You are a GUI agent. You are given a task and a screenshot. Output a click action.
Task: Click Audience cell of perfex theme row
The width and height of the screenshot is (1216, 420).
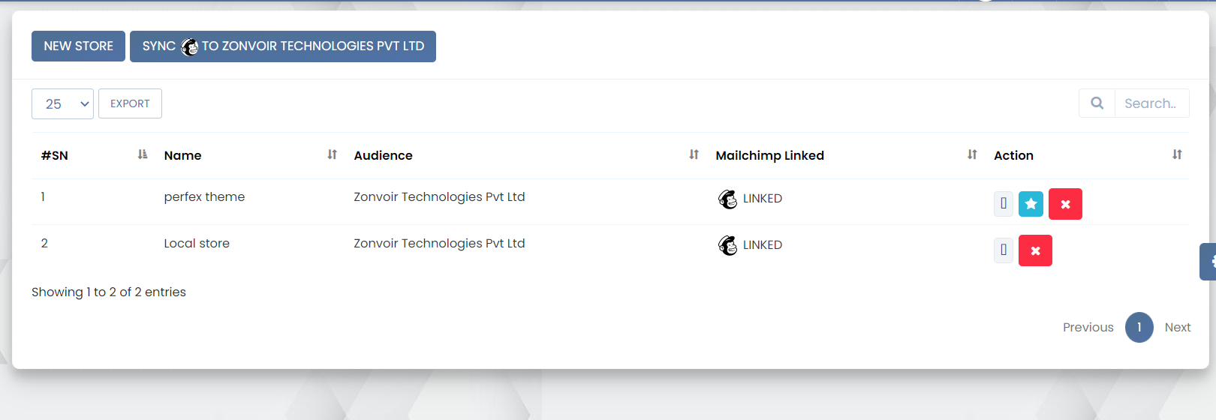pyautogui.click(x=439, y=197)
